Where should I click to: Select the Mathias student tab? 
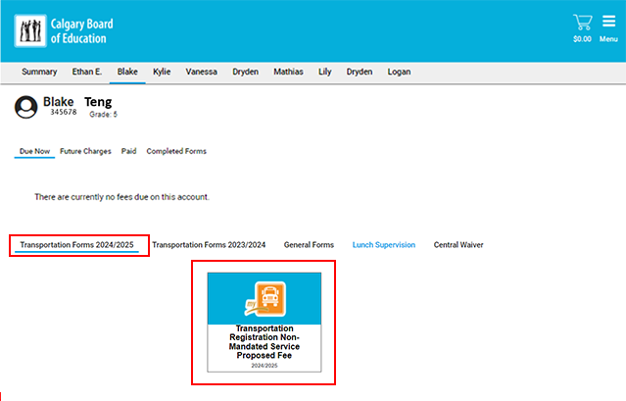288,73
